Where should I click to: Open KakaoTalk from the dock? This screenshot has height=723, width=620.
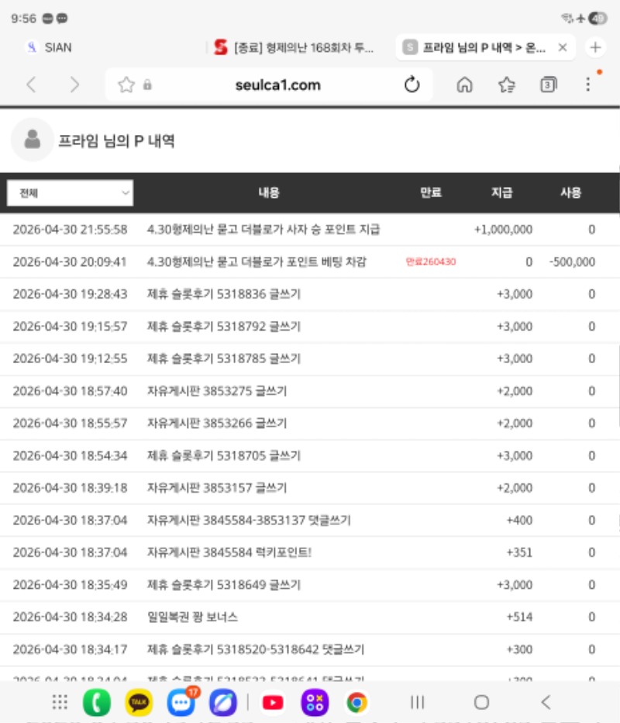click(x=139, y=703)
